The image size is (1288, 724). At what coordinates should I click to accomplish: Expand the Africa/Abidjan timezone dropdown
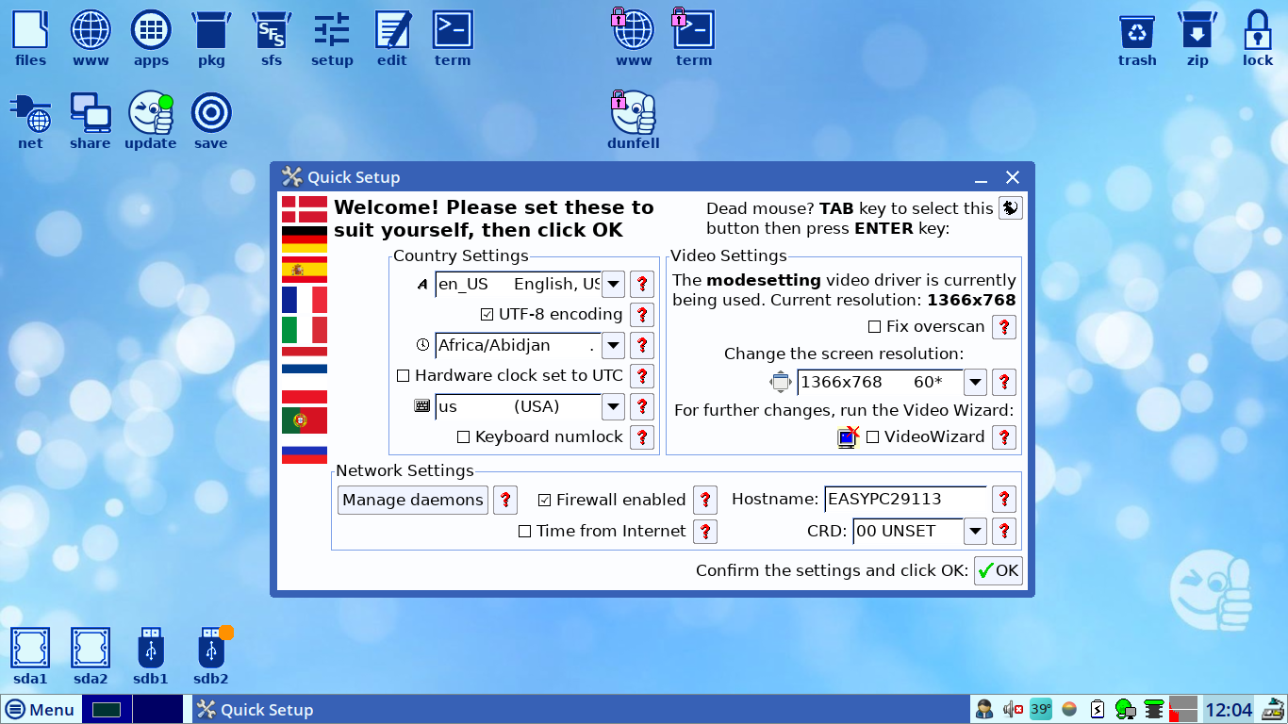coord(613,345)
